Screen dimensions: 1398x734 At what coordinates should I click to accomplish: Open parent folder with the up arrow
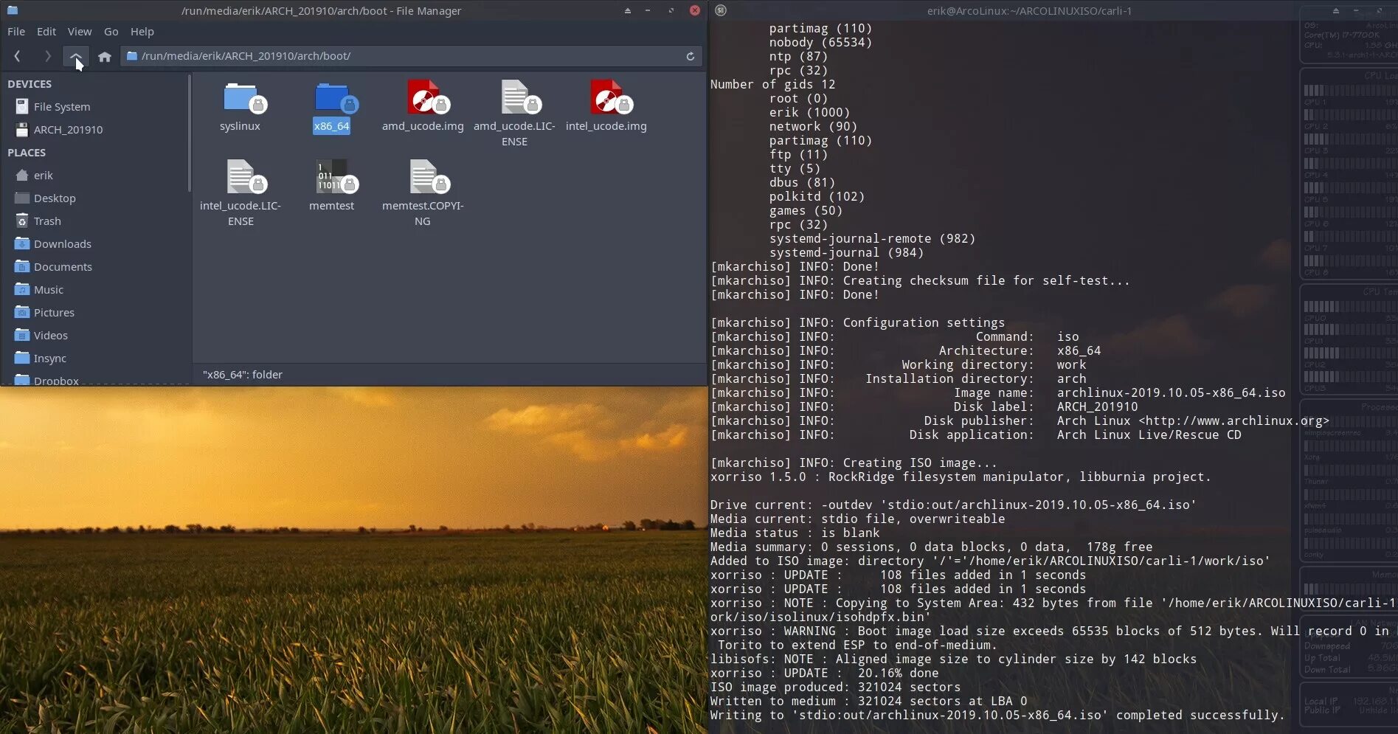[75, 56]
